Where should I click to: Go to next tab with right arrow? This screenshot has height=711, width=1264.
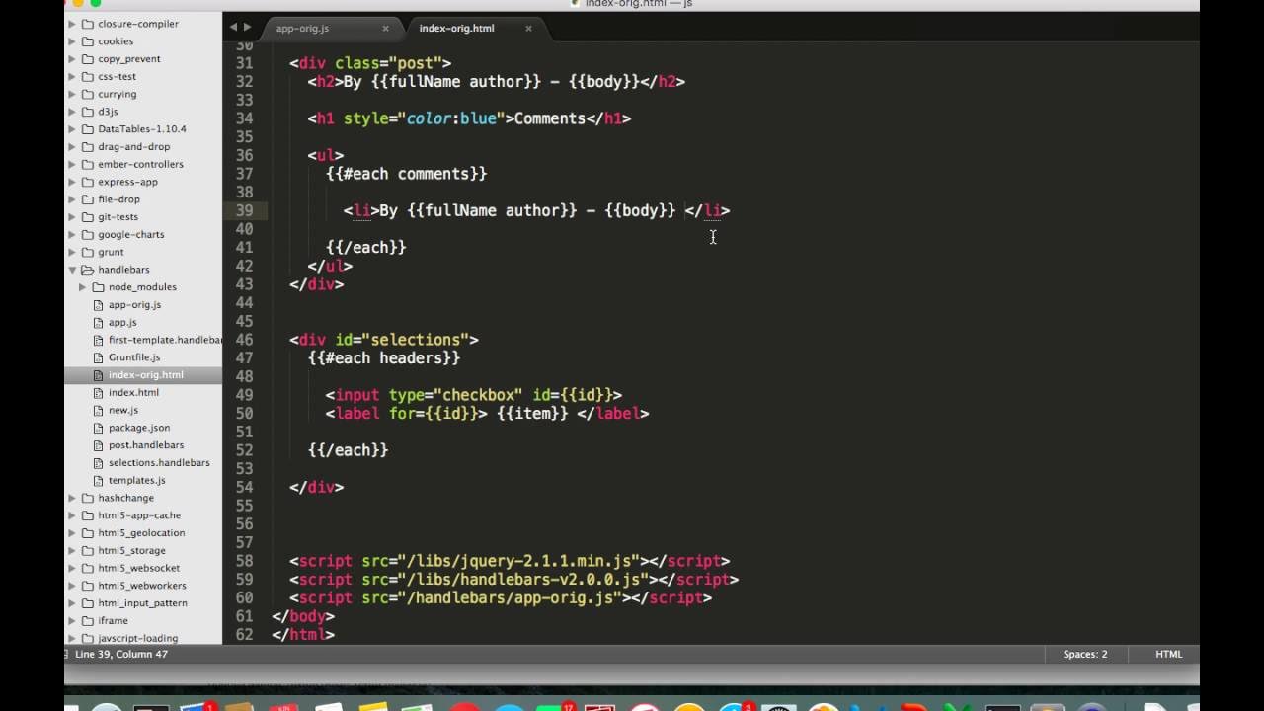coord(247,28)
